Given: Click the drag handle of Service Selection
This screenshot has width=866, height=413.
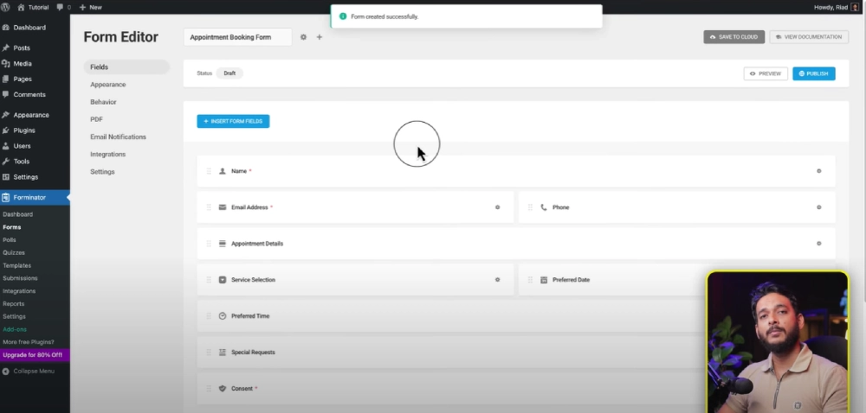Looking at the screenshot, I should 209,280.
